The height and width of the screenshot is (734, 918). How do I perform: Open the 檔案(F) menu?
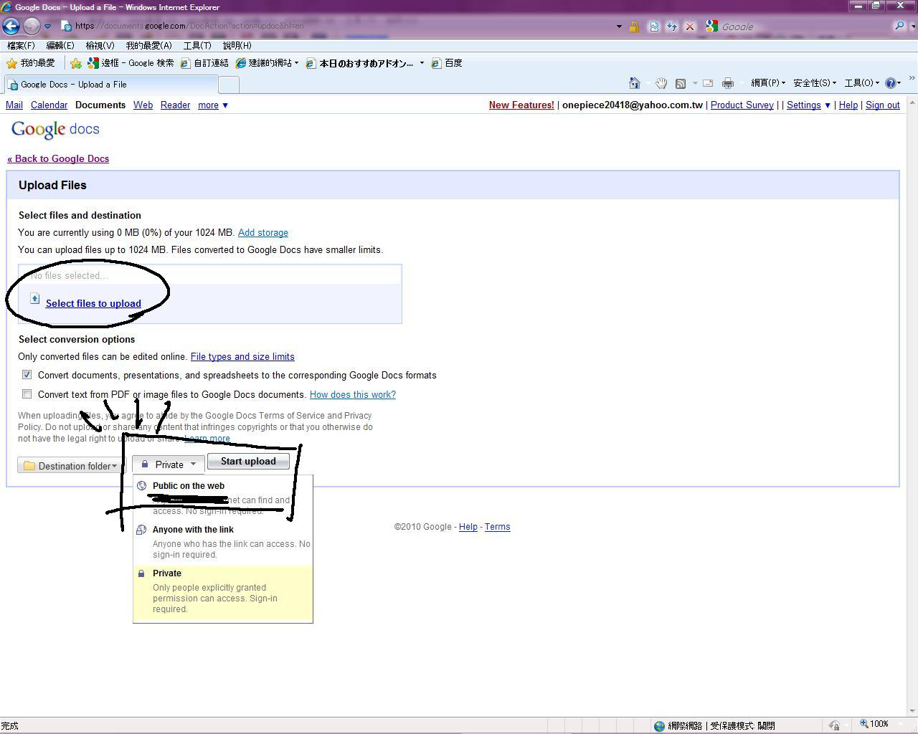[21, 45]
